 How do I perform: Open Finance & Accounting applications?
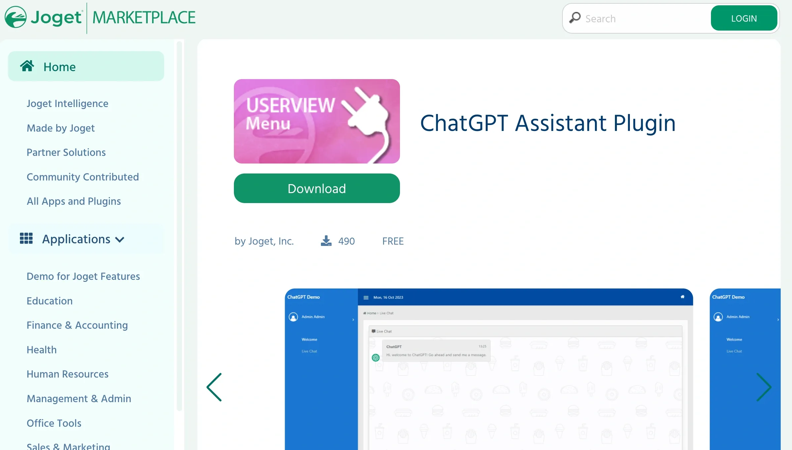77,325
